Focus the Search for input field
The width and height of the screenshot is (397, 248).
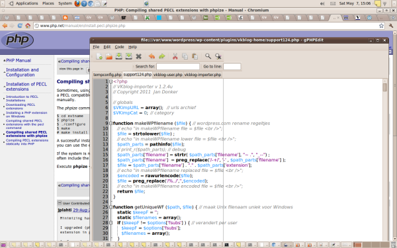click(178, 67)
